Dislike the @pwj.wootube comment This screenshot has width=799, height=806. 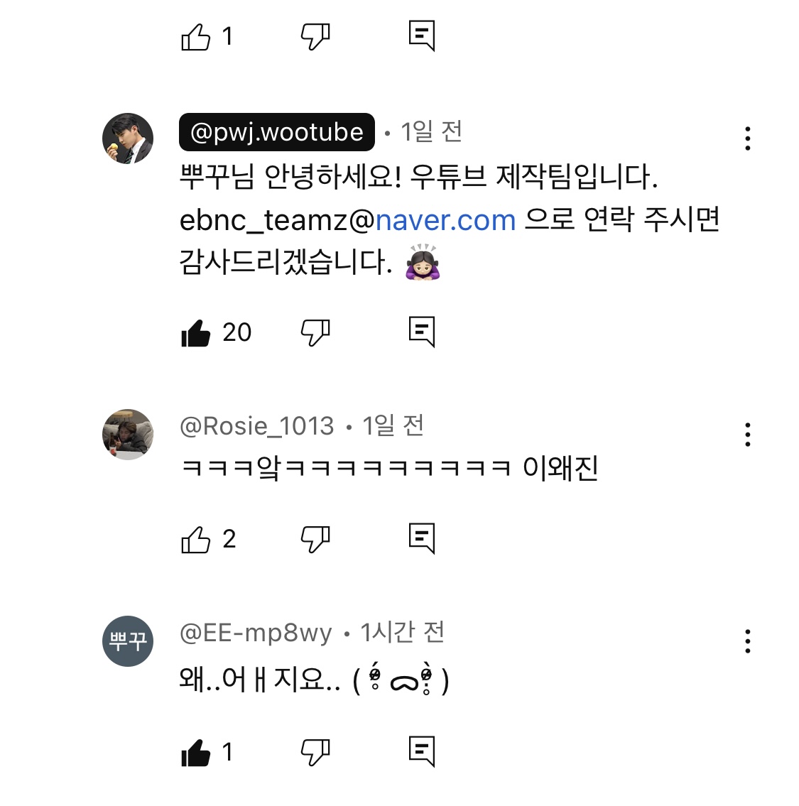(x=315, y=332)
